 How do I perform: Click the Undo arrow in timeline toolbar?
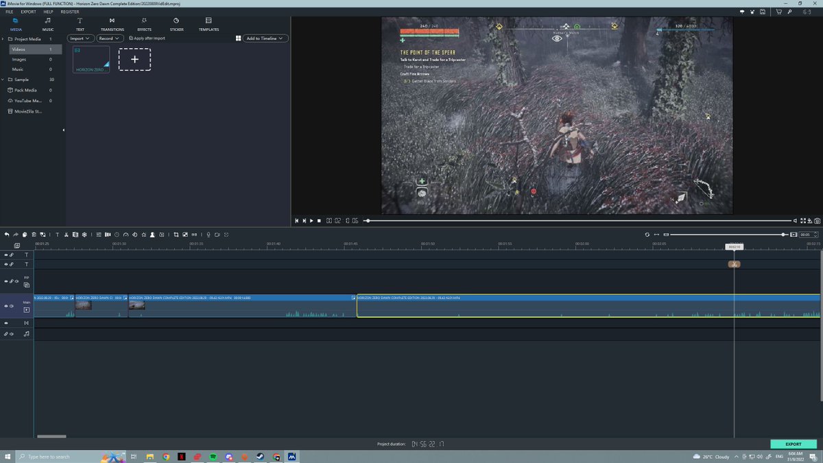pos(7,235)
